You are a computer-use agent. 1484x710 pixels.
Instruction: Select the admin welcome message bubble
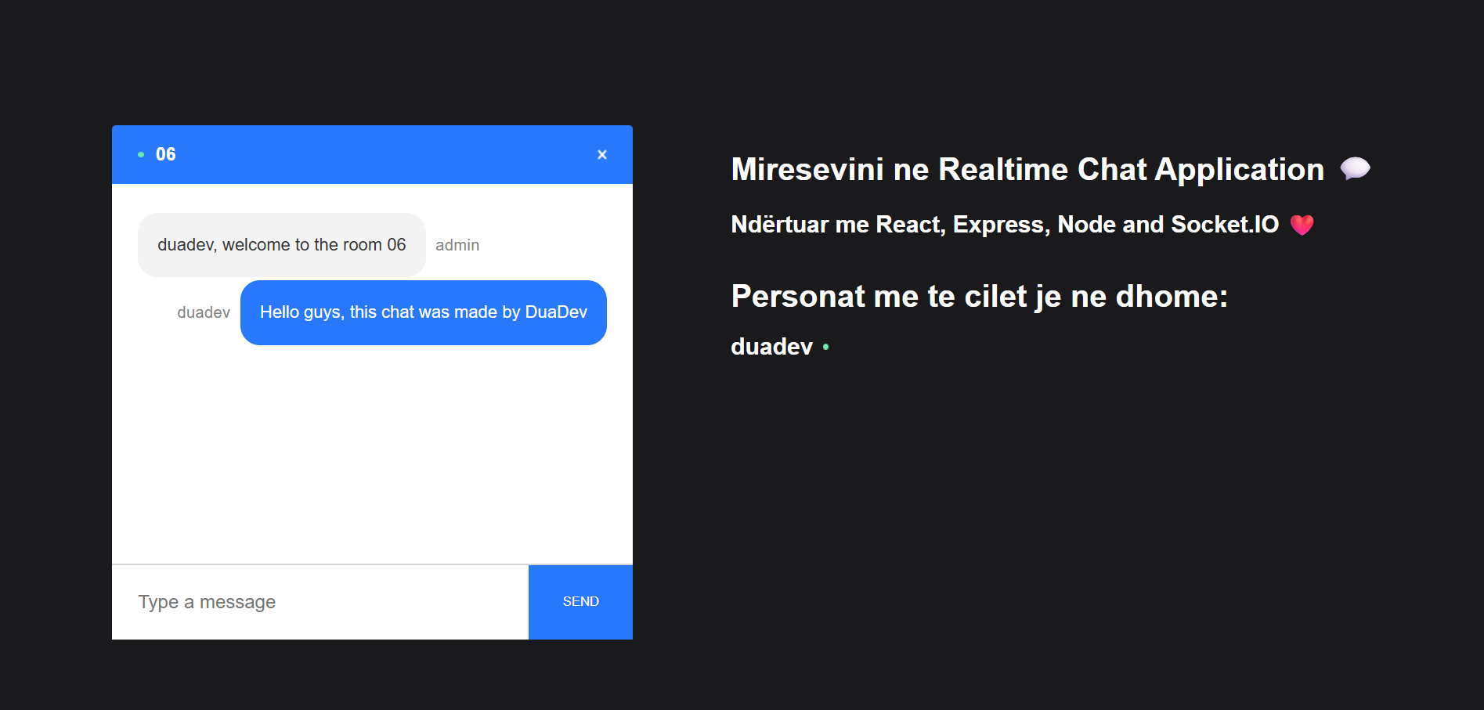(282, 245)
